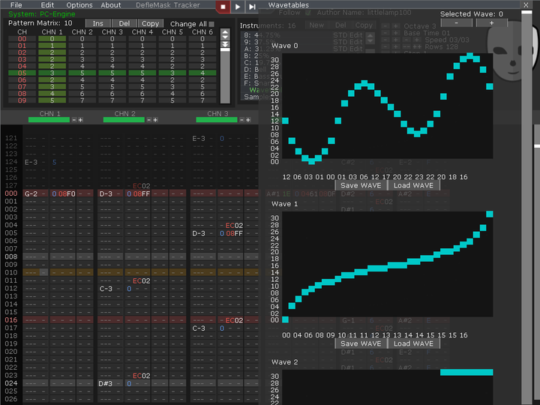Open the Options menu
Viewport: 540px width, 405px height.
tap(79, 5)
